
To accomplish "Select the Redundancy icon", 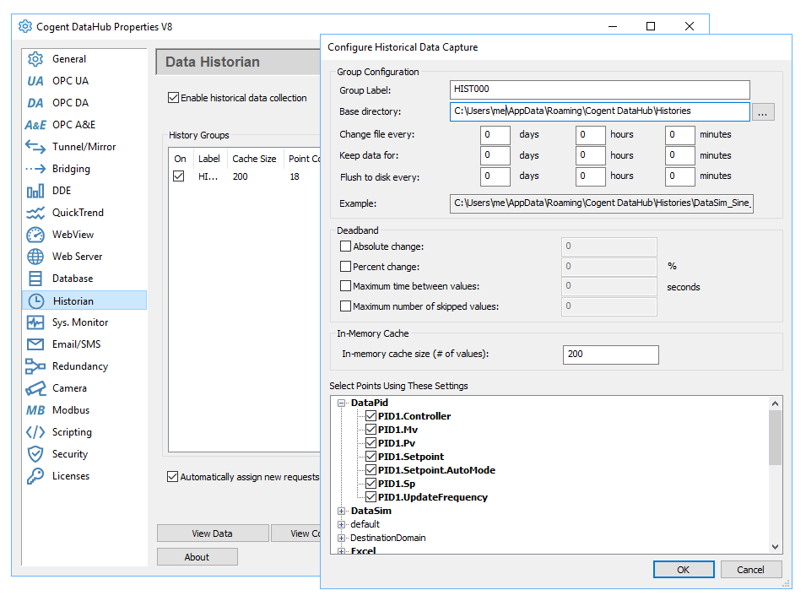I will pos(35,366).
